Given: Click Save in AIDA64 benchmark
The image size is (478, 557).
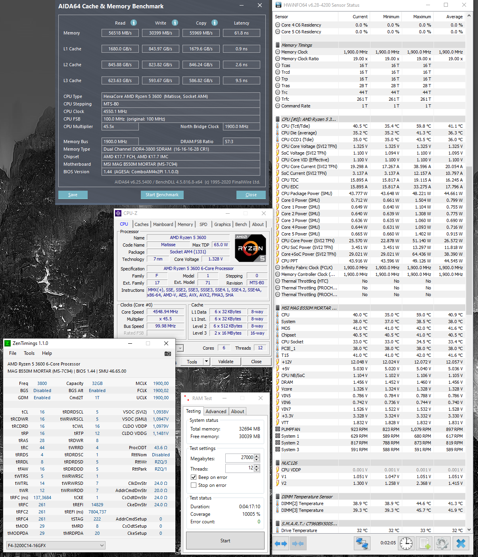Looking at the screenshot, I should (73, 195).
